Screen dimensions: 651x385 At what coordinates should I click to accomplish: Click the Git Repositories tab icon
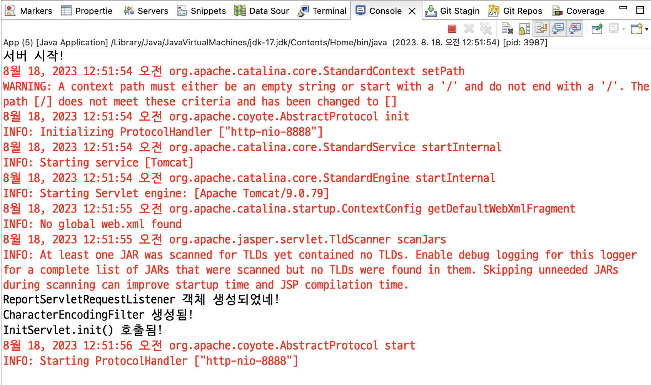coord(494,11)
